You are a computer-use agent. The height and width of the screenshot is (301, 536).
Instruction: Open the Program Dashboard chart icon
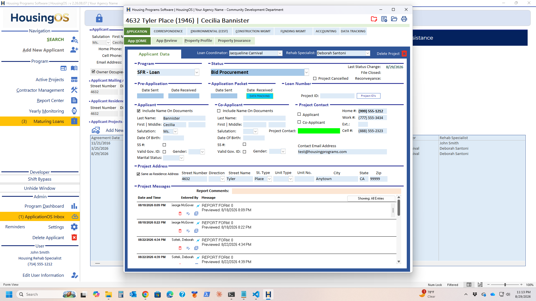coord(74,206)
